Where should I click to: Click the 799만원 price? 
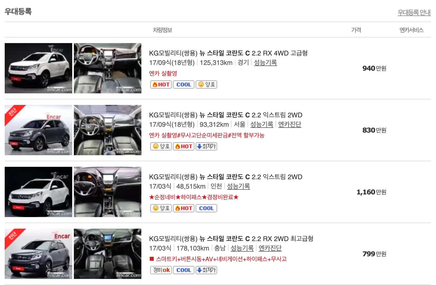click(374, 254)
